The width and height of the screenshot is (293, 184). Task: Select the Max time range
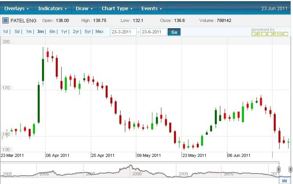pyautogui.click(x=99, y=31)
